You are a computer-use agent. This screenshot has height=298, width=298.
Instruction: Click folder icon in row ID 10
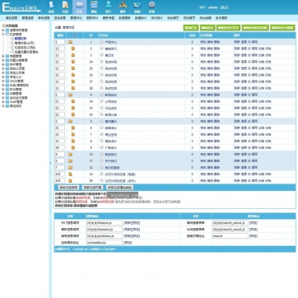click(x=70, y=154)
